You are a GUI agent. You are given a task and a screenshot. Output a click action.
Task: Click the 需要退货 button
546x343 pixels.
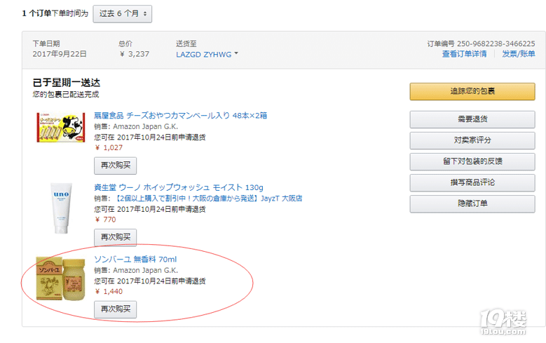(x=472, y=119)
